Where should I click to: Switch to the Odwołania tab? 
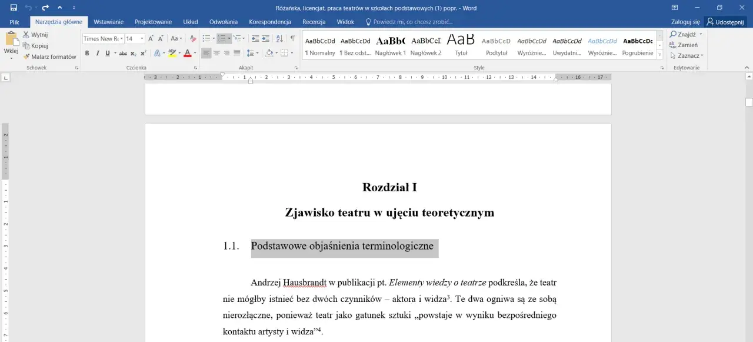[x=224, y=22]
